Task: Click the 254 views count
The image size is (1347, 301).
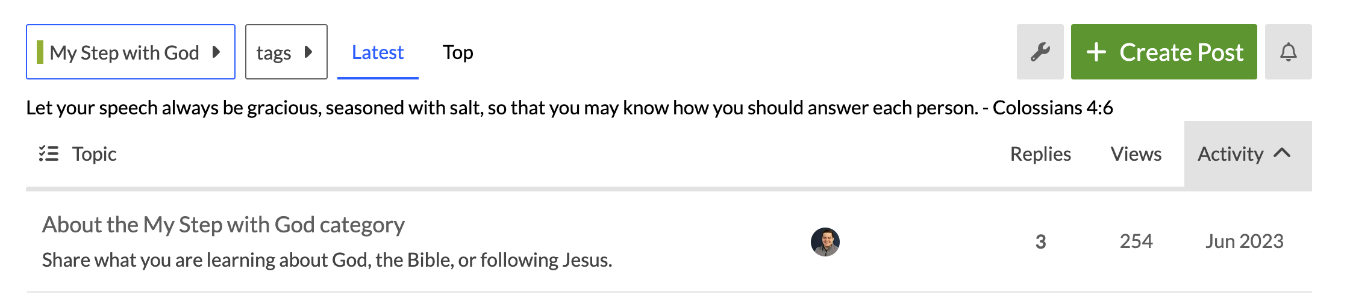Action: 1136,241
